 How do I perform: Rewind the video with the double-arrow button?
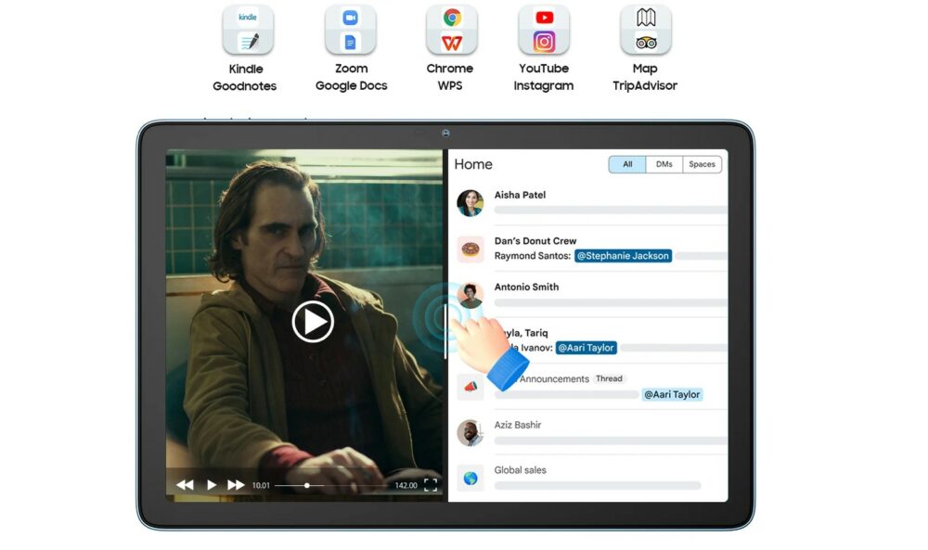[x=186, y=485]
